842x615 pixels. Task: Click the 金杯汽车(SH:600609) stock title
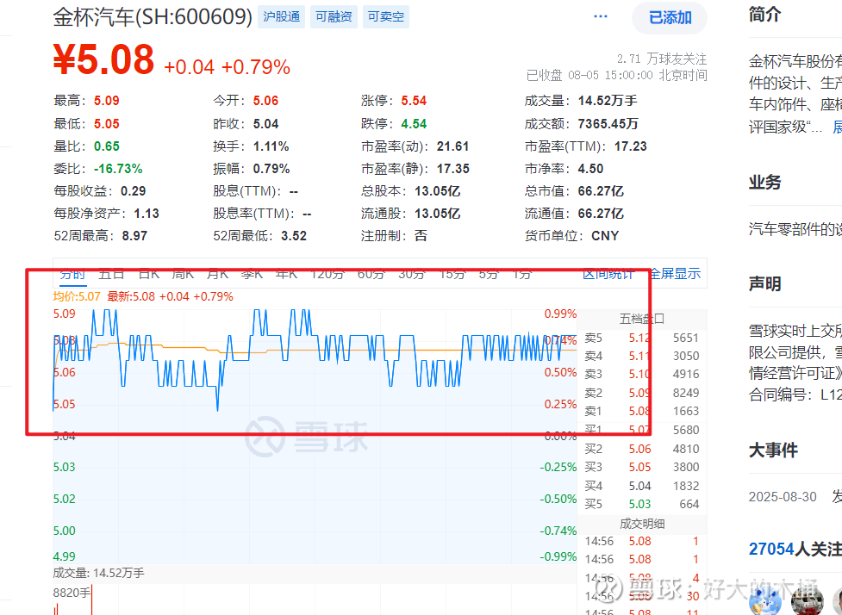(153, 17)
